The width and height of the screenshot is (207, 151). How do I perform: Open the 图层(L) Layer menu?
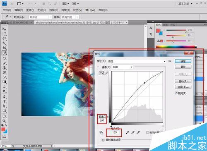click(x=42, y=10)
